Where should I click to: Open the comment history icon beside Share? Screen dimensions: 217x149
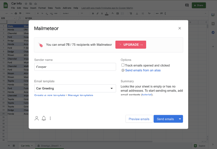point(187,5)
